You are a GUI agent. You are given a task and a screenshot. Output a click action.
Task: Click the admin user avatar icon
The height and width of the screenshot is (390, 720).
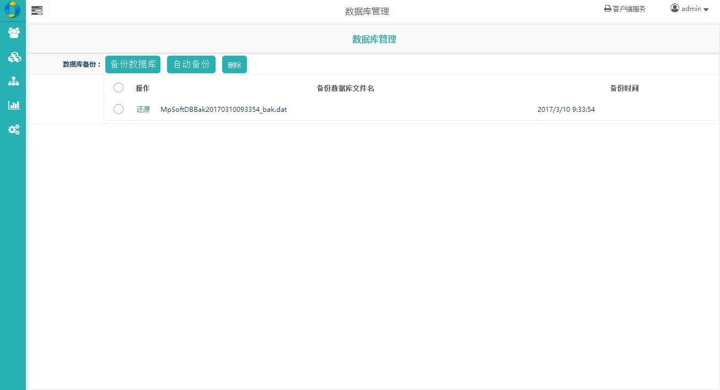(675, 8)
